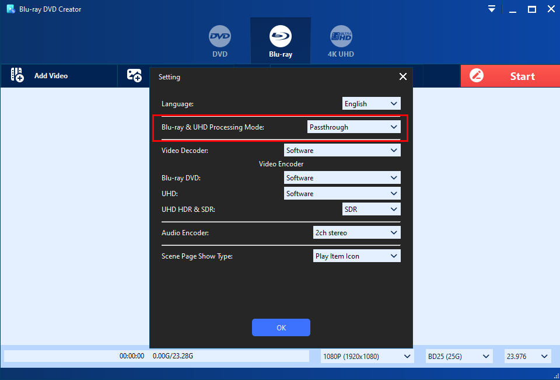Expand the UHD HDR & SDR dropdown
560x380 pixels.
click(371, 209)
